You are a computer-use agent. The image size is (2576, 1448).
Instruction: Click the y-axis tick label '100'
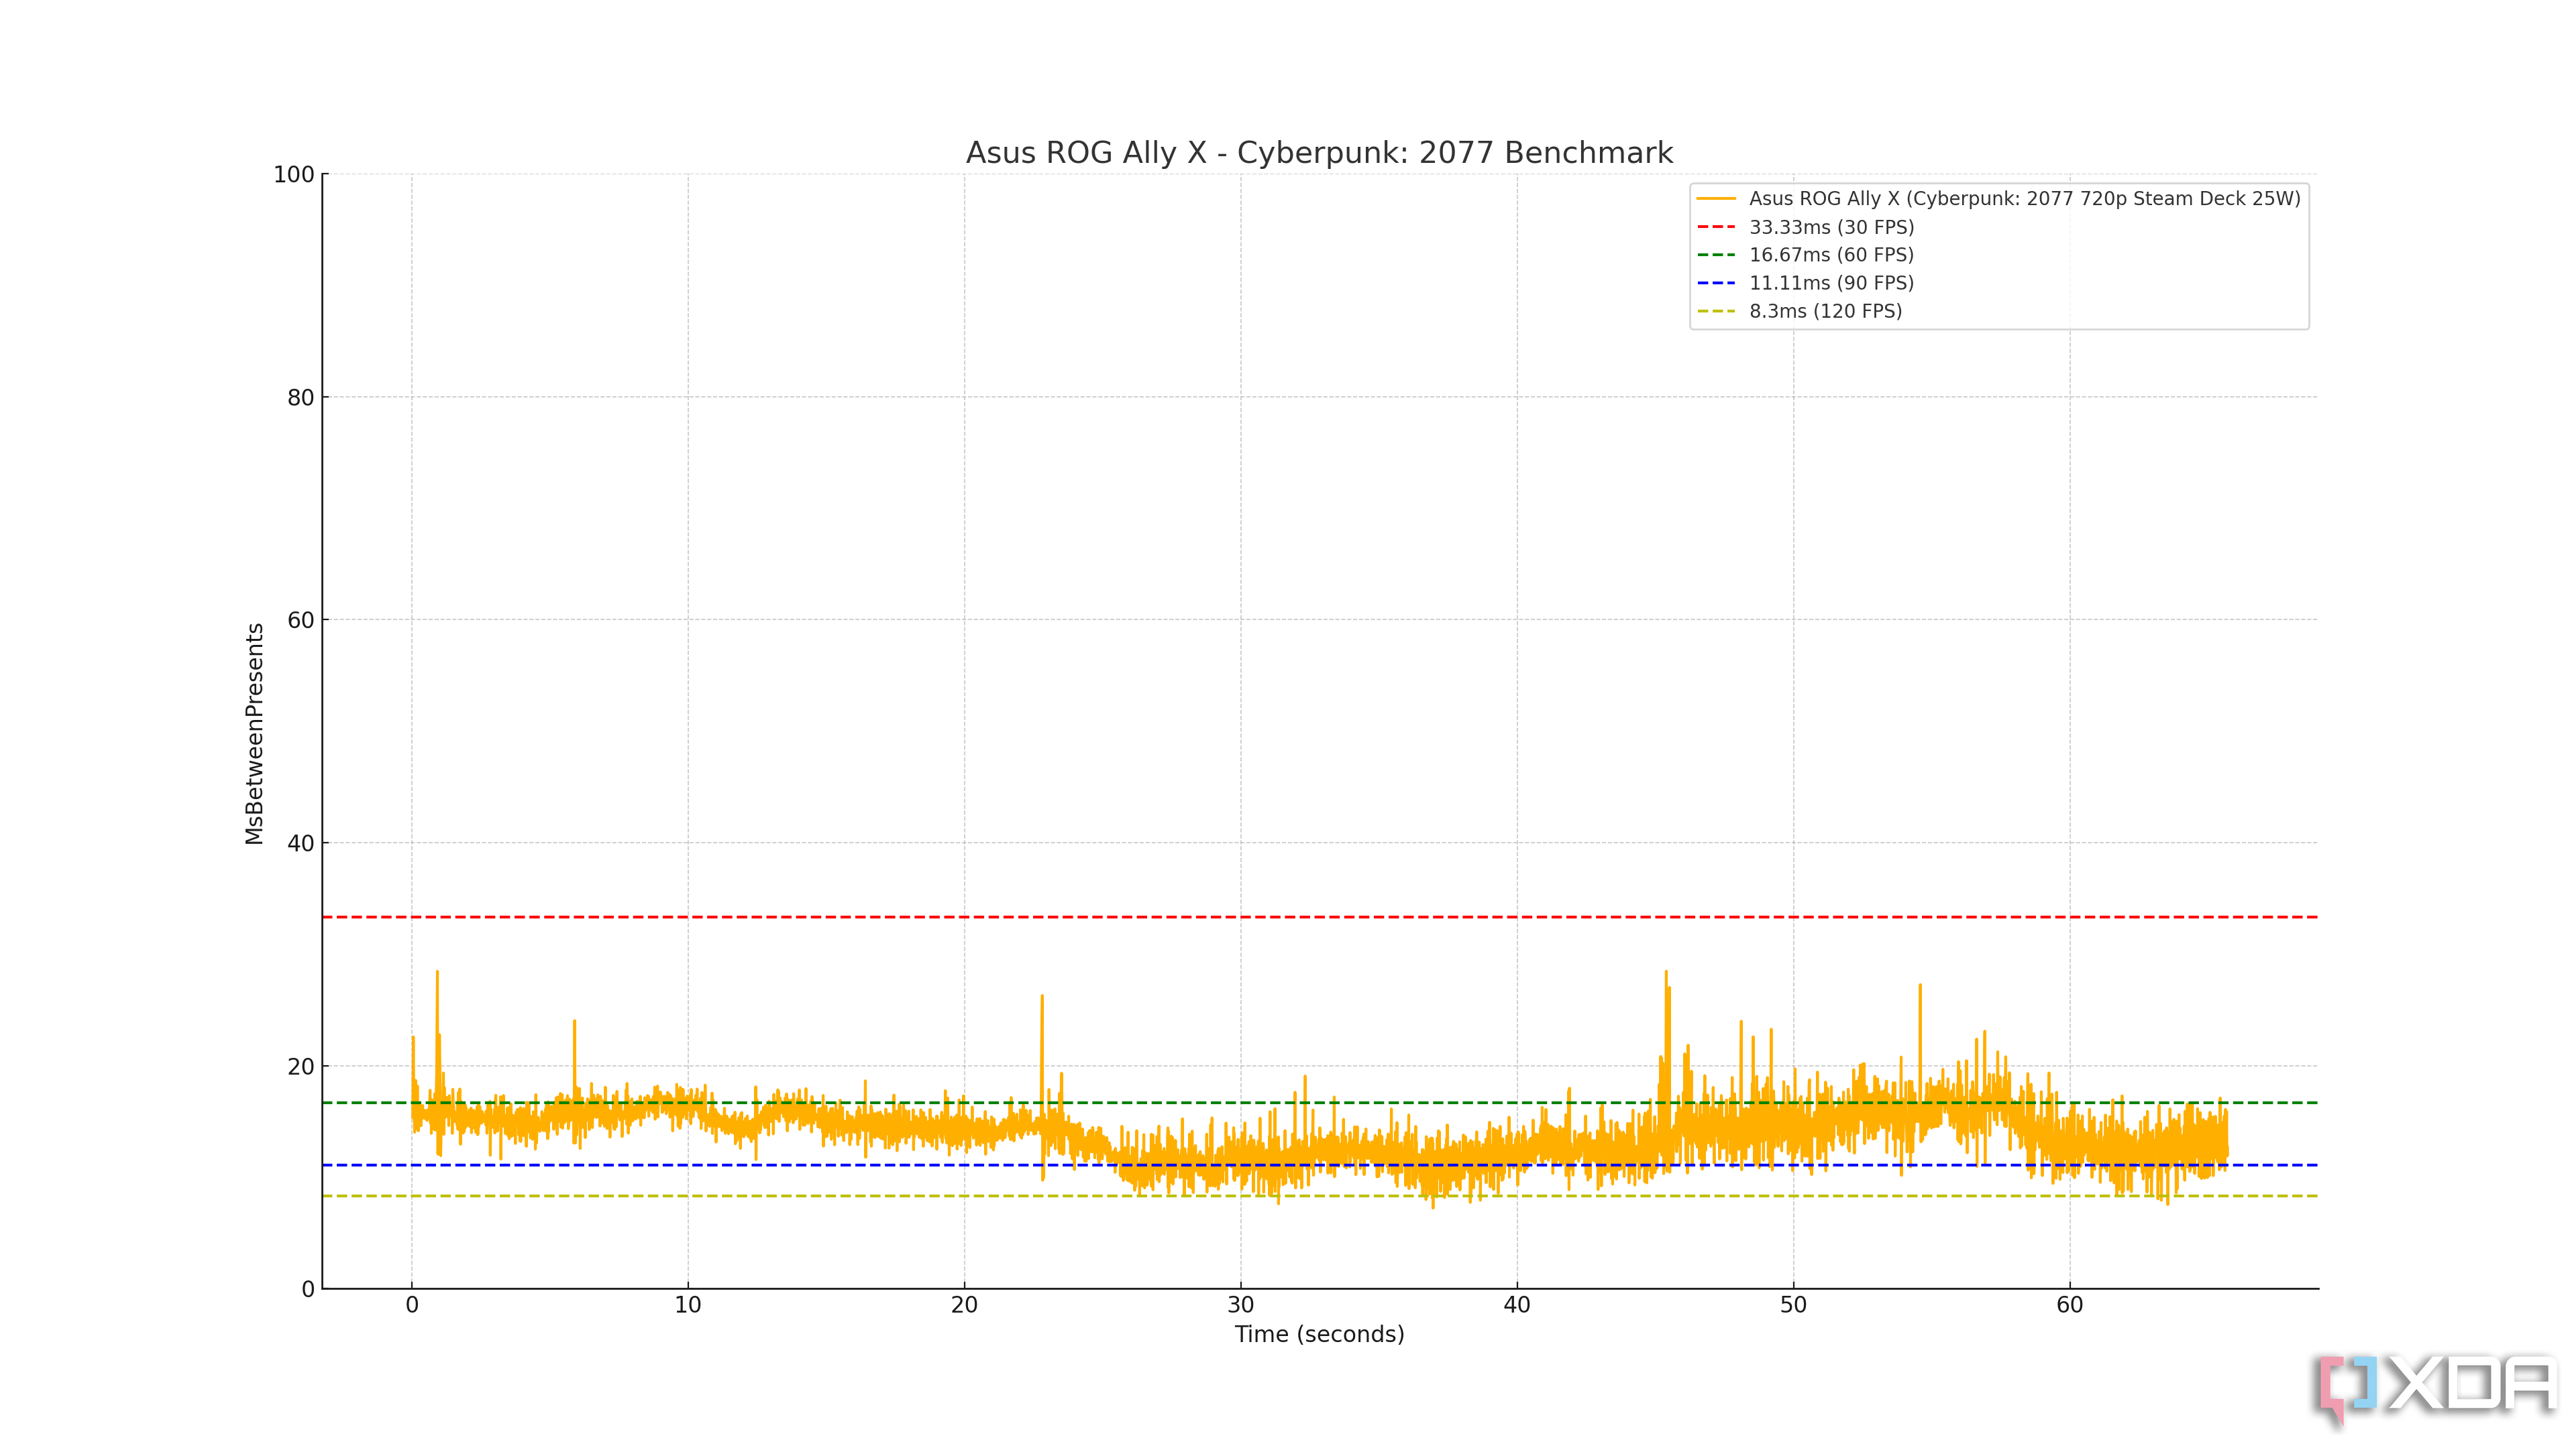click(294, 175)
